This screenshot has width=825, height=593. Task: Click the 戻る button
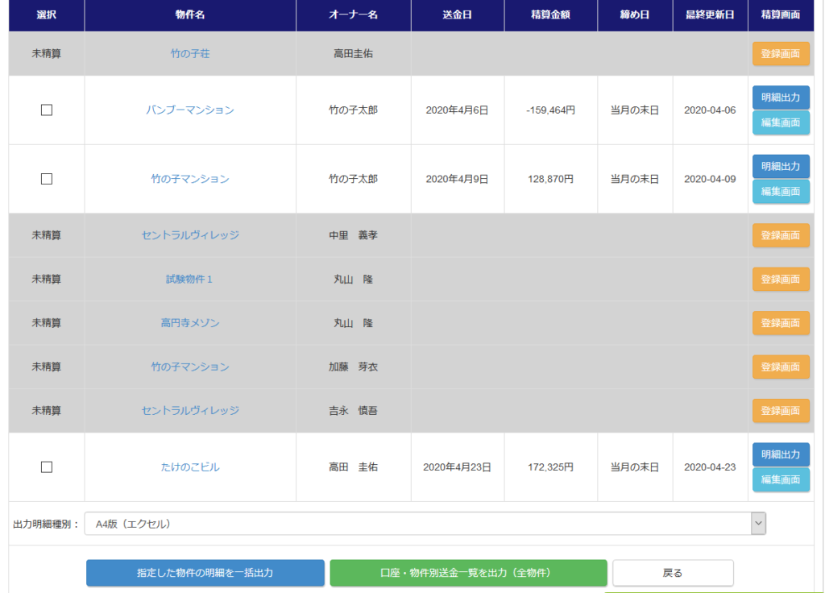coord(673,573)
